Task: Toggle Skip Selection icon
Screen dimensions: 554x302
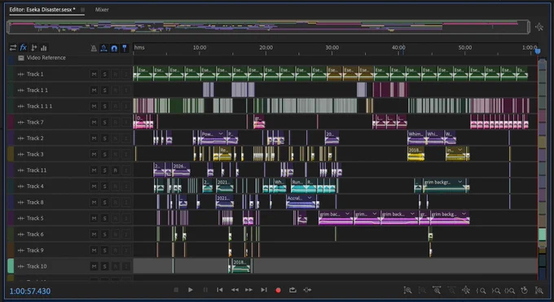Action: coord(307,290)
